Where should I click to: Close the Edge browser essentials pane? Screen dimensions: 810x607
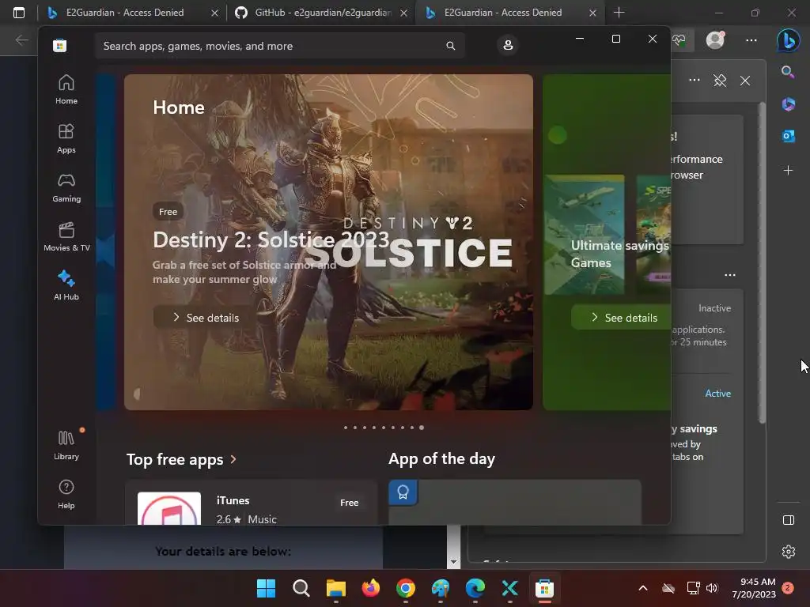click(745, 81)
